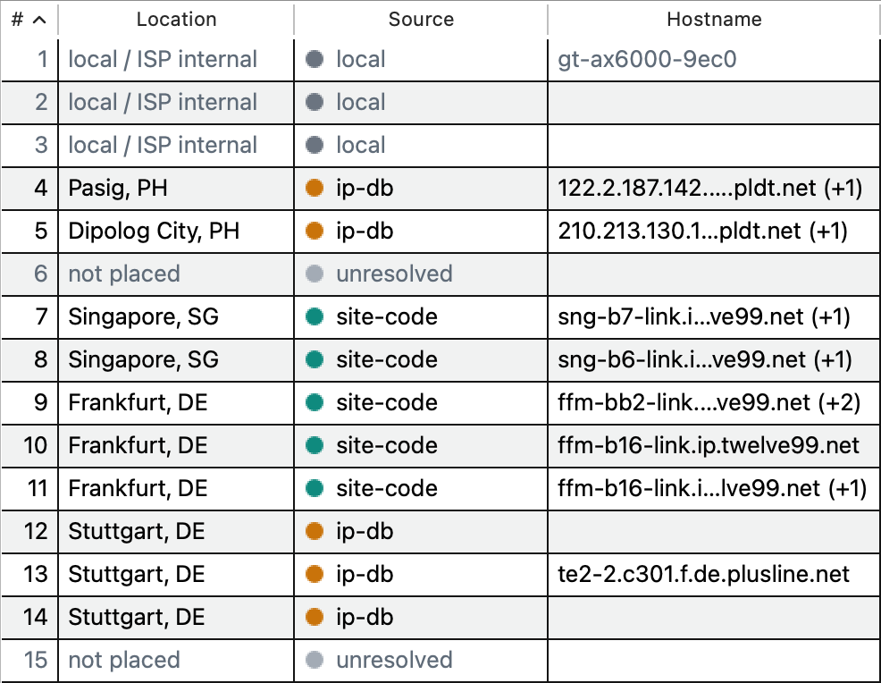Select hostname 122.2.187.142.....pldt.net (+1)
The height and width of the screenshot is (683, 881).
tap(709, 189)
